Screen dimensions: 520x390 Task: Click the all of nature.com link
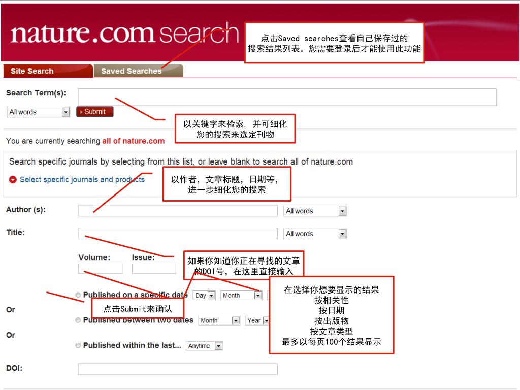click(134, 141)
